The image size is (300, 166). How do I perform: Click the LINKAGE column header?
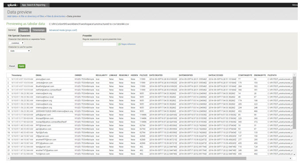coord(113,75)
